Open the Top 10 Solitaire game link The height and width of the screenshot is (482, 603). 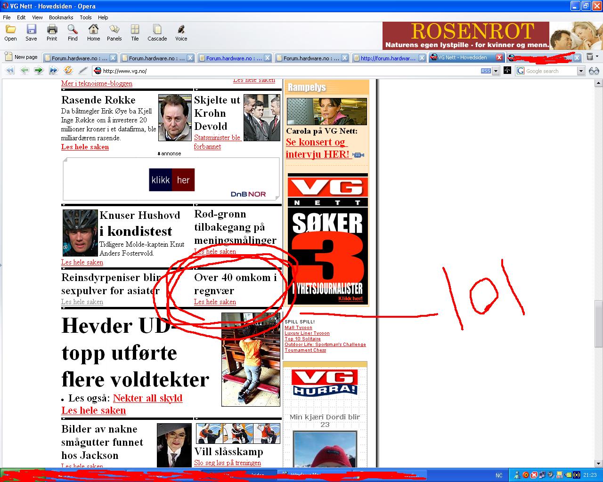coord(302,339)
